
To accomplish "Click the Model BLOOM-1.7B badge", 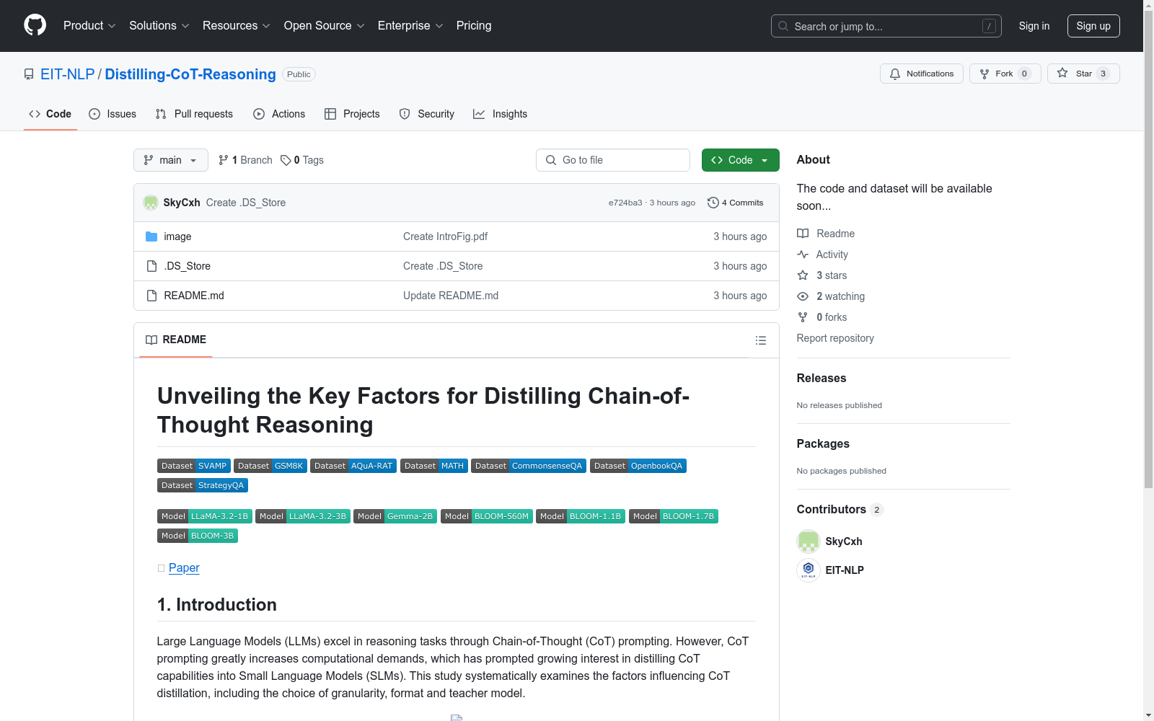I will click(x=674, y=516).
